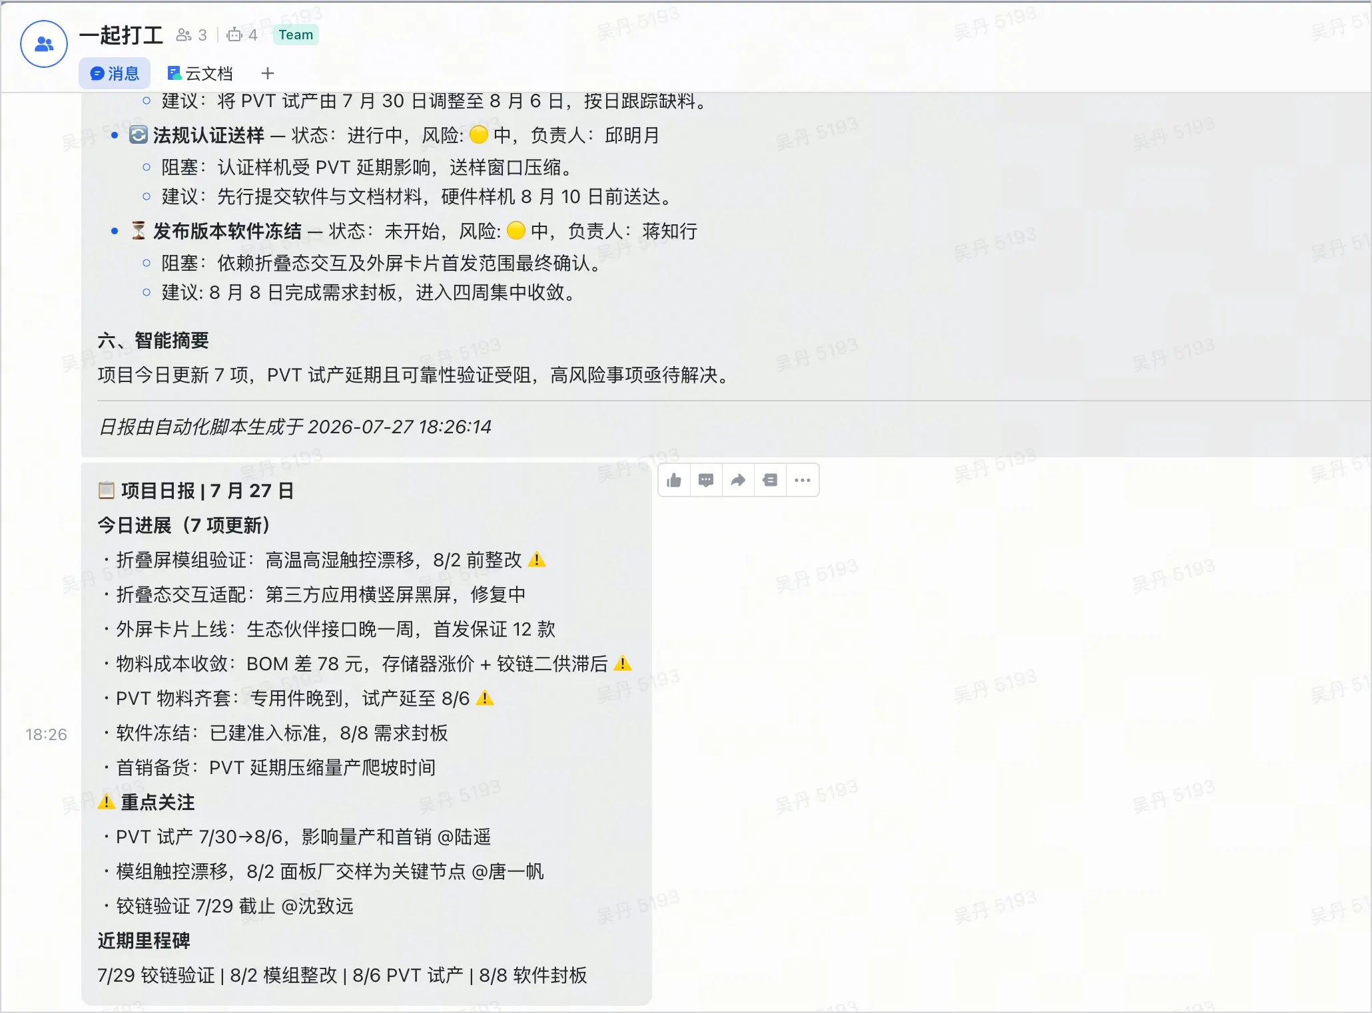Click the 铰链验证 7/29 截止 line

pos(228,906)
